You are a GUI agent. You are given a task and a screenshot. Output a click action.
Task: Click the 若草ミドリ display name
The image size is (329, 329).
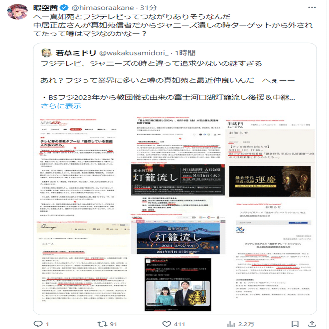tap(76, 53)
